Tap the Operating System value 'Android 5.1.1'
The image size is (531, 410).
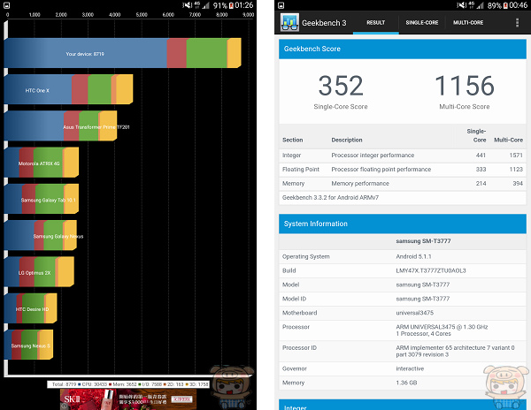[413, 256]
